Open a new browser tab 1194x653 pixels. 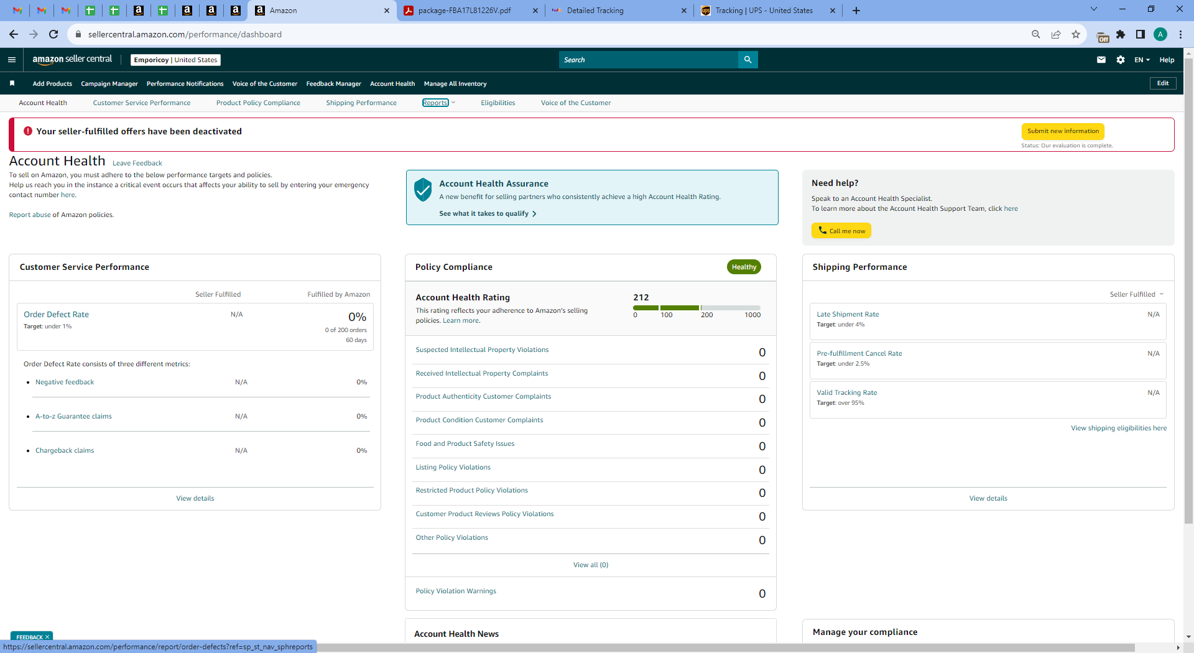click(x=856, y=11)
